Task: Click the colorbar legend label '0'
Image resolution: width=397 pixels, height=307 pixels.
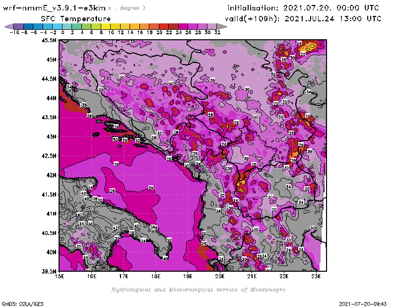Action: [x=63, y=32]
